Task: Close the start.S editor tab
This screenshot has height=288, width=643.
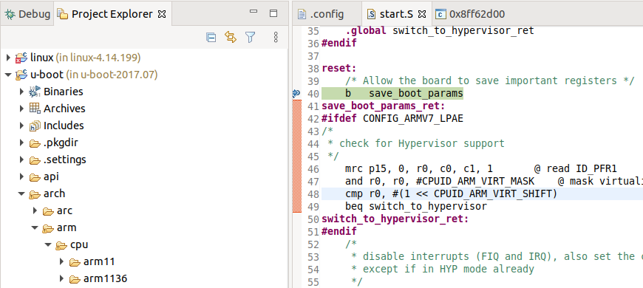Action: pyautogui.click(x=421, y=14)
